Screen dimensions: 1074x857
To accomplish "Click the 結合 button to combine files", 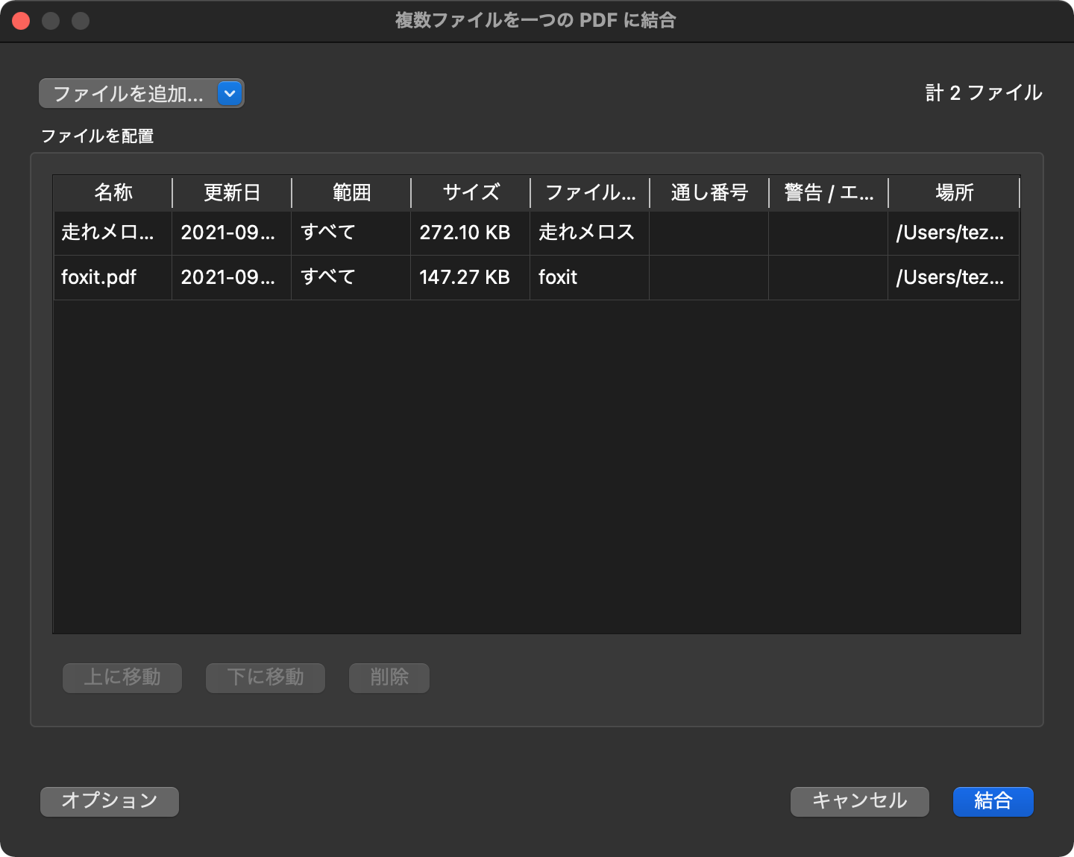I will tap(993, 801).
